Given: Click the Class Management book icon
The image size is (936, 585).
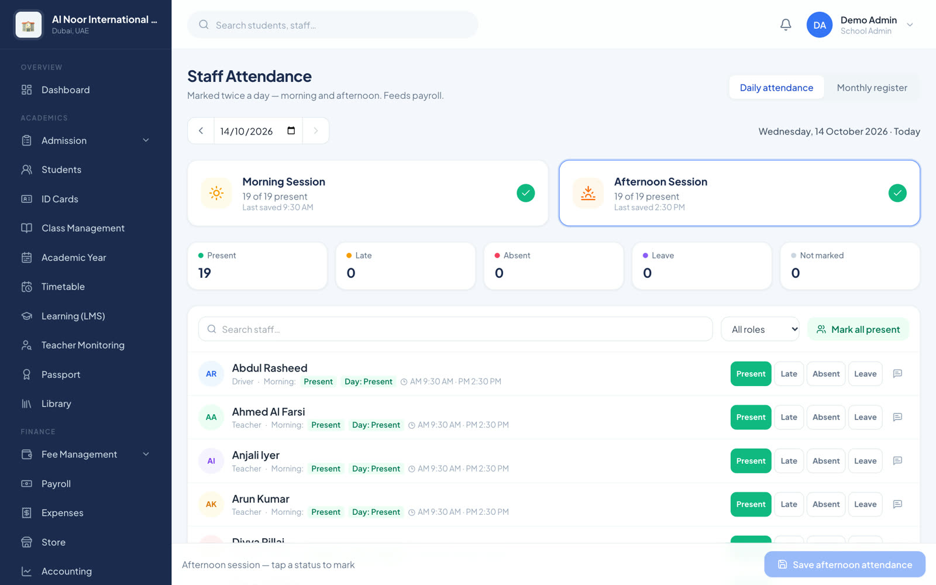Looking at the screenshot, I should pyautogui.click(x=27, y=228).
